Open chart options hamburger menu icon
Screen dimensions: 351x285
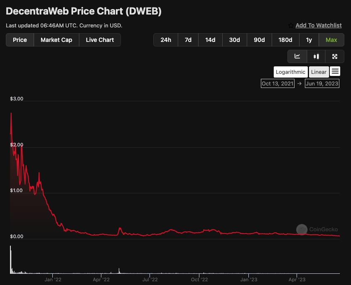(336, 71)
